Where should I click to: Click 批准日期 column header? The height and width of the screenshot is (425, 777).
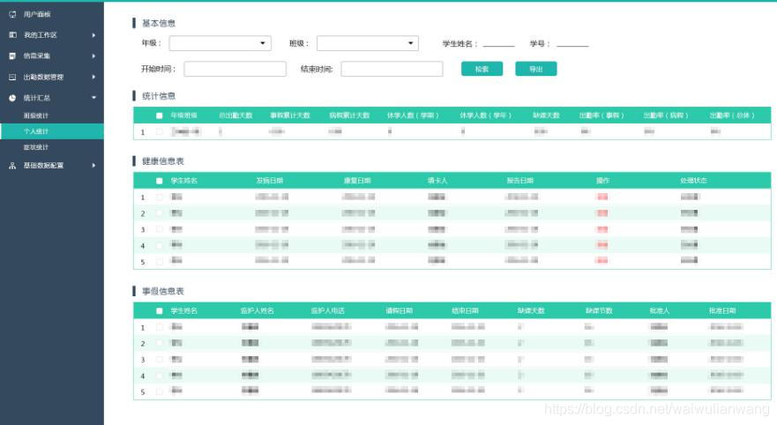(722, 311)
